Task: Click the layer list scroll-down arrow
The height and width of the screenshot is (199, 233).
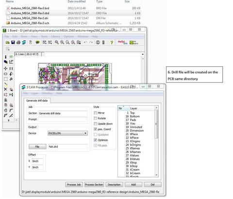Action: point(156,175)
